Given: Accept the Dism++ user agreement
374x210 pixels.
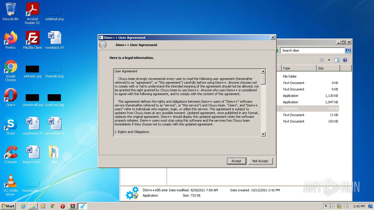Looking at the screenshot, I should click(236, 161).
